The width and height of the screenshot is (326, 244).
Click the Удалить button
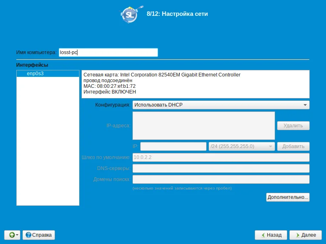(293, 126)
